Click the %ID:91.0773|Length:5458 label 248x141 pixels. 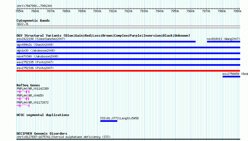pyautogui.click(x=120, y=118)
